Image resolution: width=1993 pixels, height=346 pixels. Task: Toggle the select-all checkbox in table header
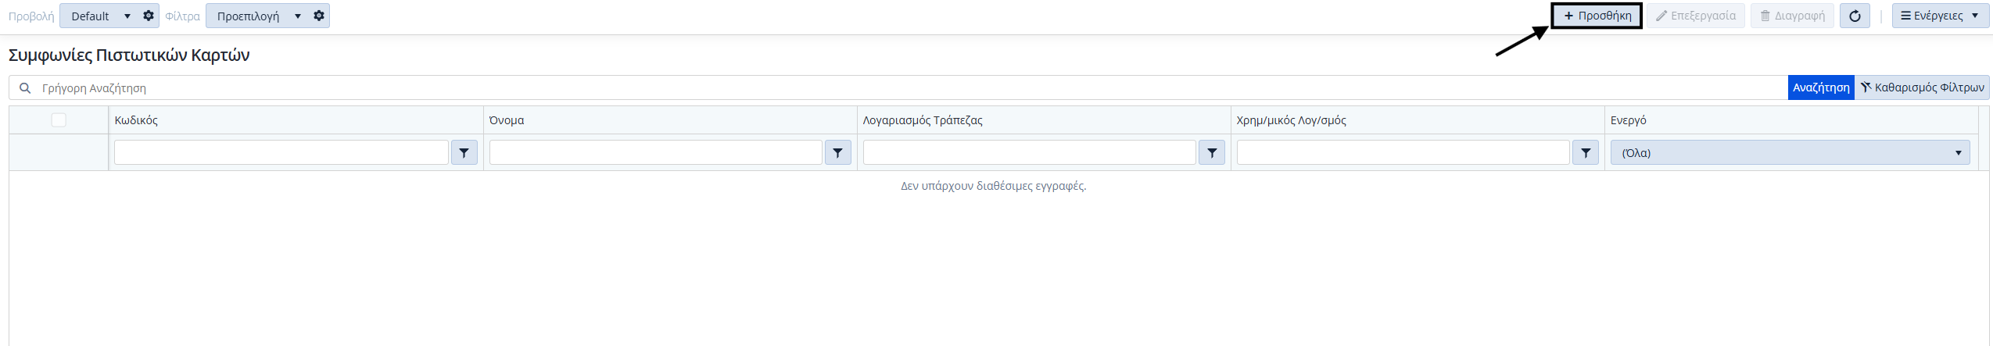[59, 120]
